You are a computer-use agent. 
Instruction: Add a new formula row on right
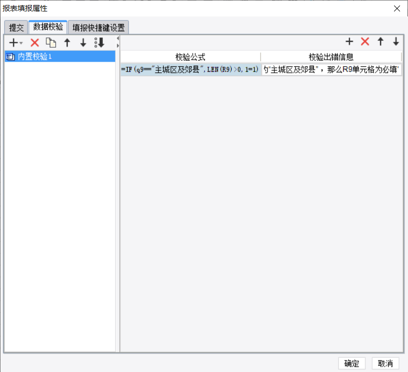tap(349, 41)
